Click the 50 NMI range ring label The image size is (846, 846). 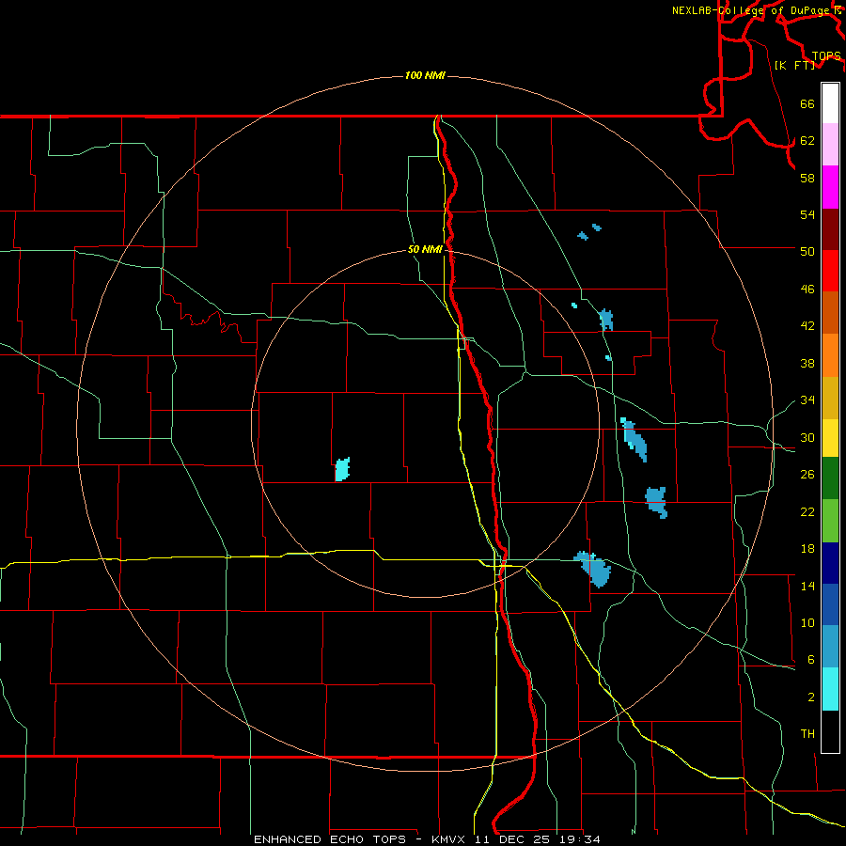pyautogui.click(x=425, y=249)
